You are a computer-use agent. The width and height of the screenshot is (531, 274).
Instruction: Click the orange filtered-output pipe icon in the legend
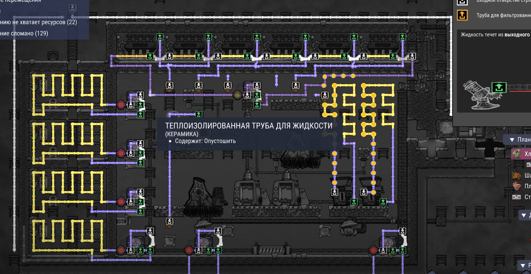tap(462, 15)
